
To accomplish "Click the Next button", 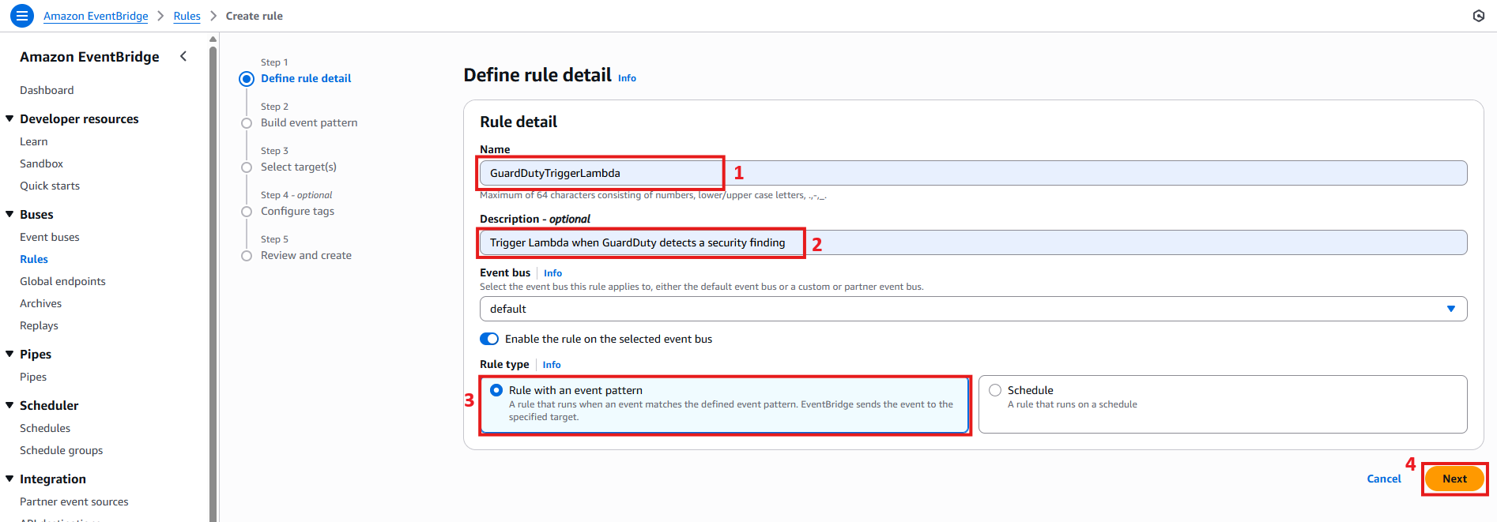I will coord(1454,479).
